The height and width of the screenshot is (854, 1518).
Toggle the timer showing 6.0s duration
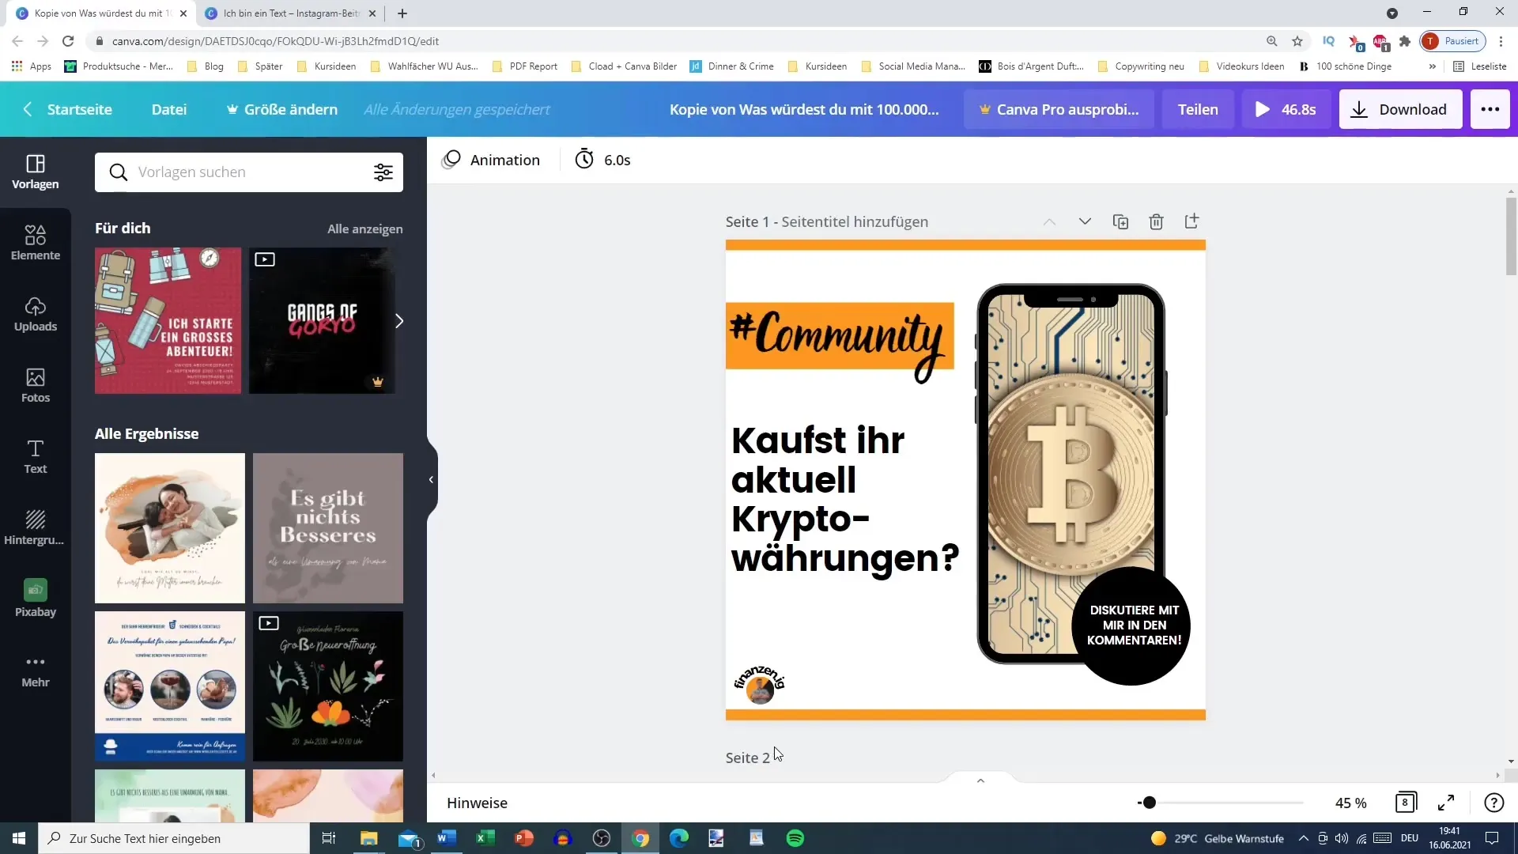[605, 158]
